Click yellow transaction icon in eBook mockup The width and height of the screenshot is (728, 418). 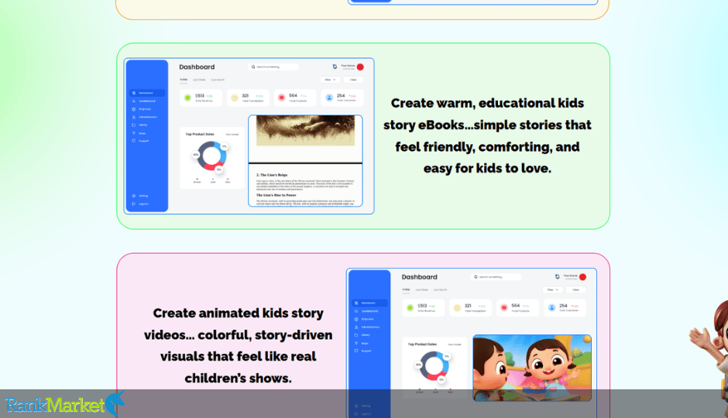click(235, 98)
